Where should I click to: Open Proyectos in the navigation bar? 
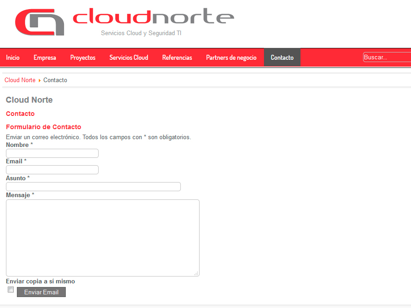point(83,57)
